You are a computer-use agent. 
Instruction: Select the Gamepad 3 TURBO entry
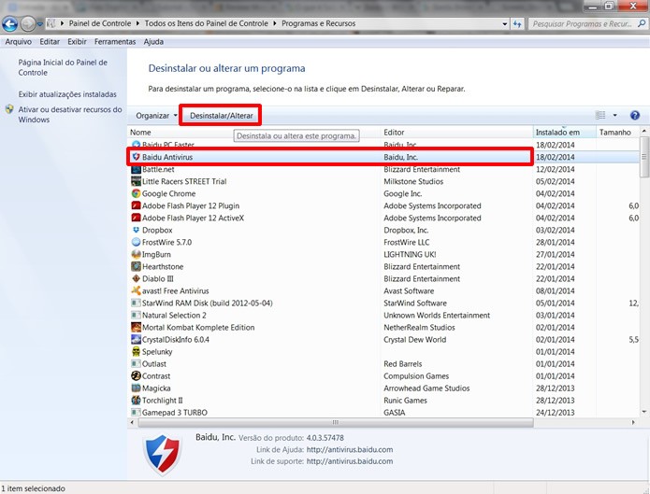click(175, 413)
